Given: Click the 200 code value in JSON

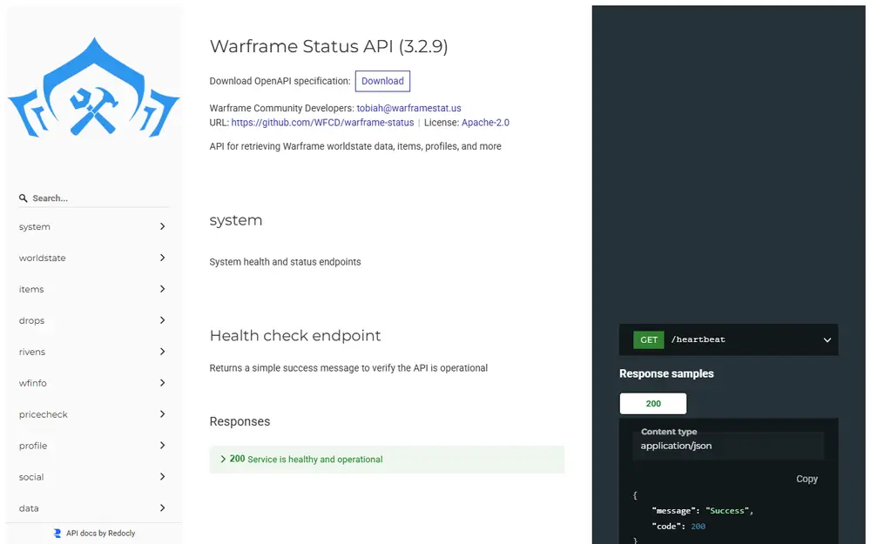Looking at the screenshot, I should point(699,527).
